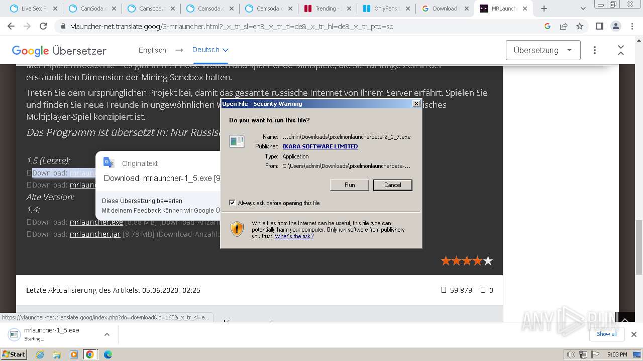Switch to the first CamSoda tab
The width and height of the screenshot is (643, 361).
[x=93, y=9]
